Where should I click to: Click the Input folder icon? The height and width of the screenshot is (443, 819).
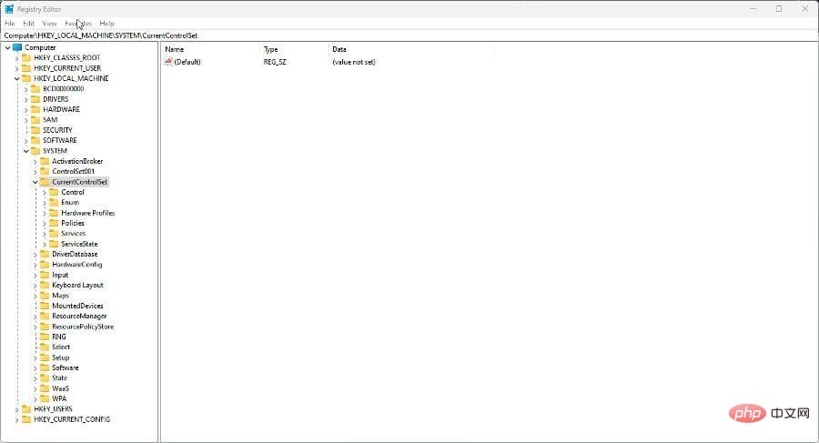pyautogui.click(x=45, y=275)
